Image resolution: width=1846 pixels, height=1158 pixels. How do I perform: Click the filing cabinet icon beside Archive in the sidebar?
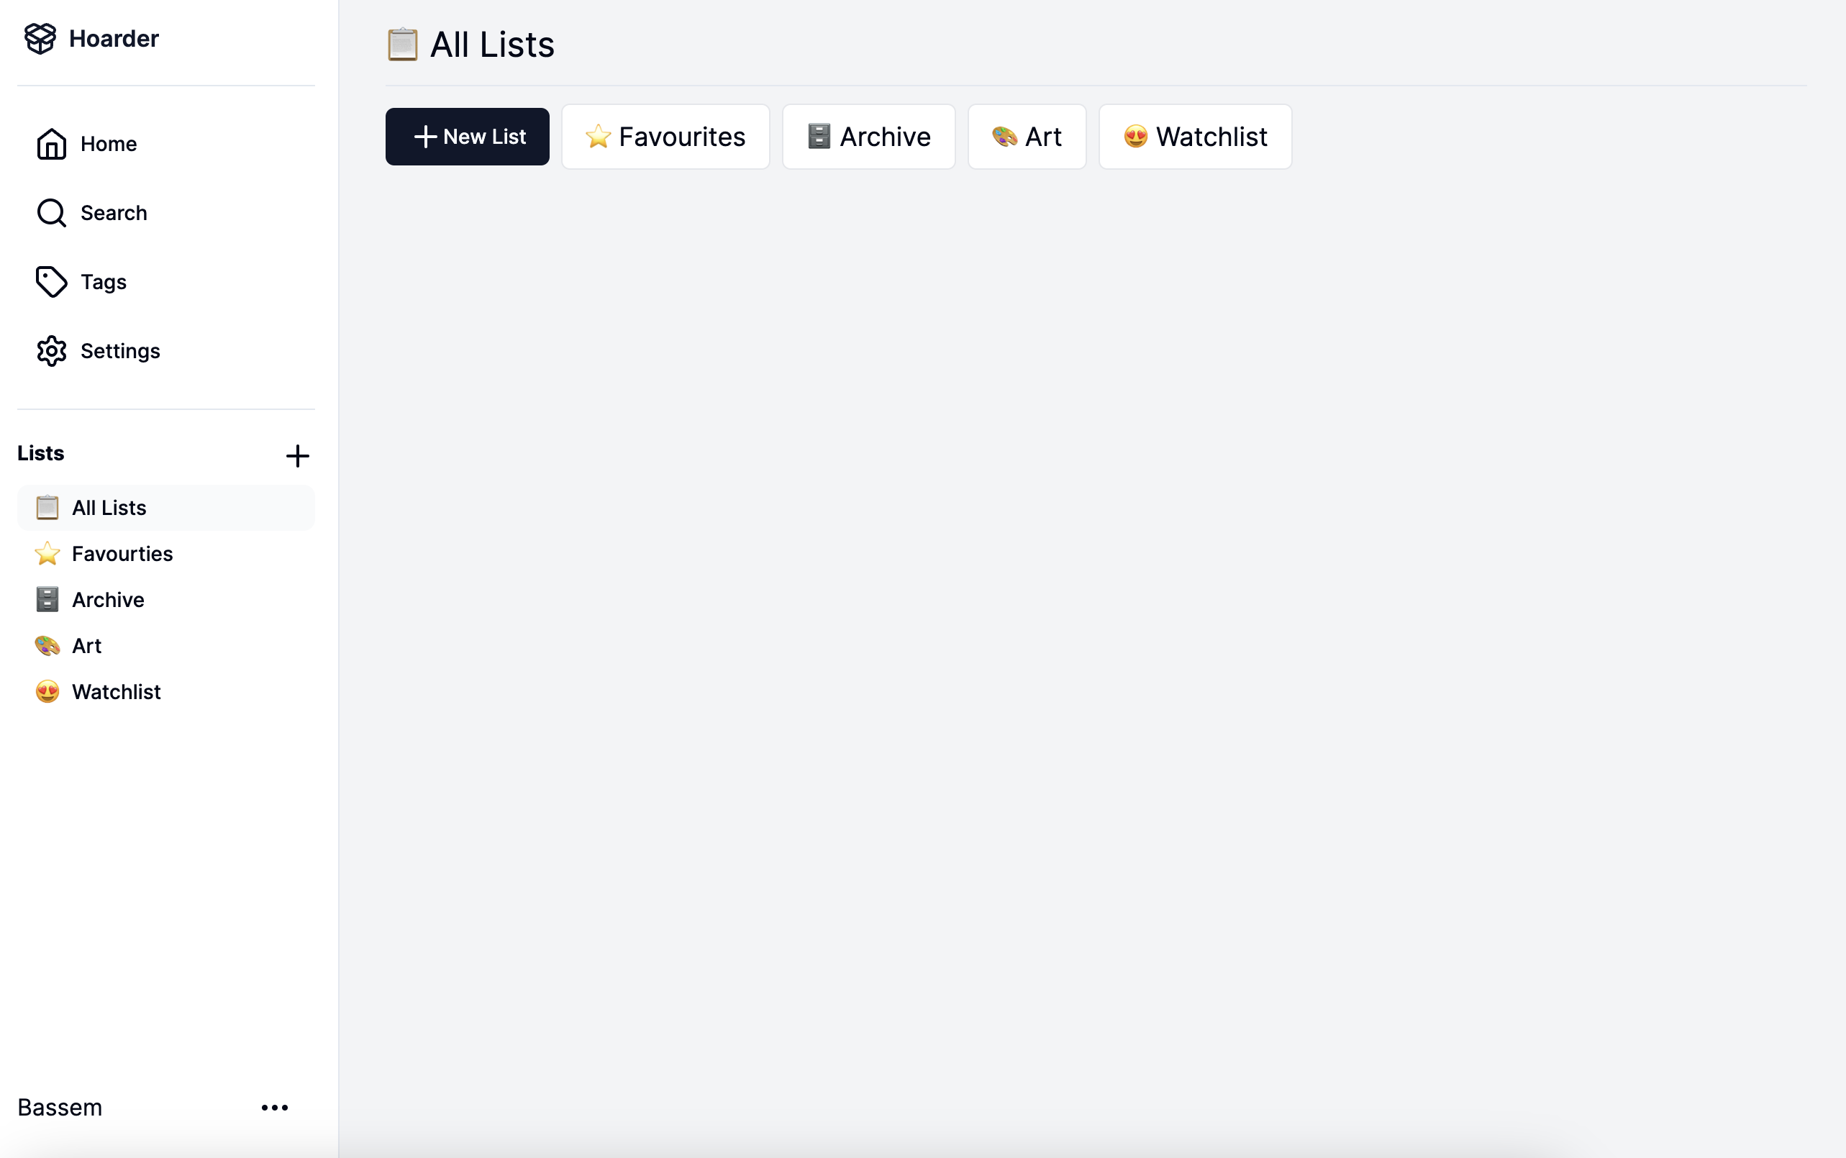[x=47, y=599]
